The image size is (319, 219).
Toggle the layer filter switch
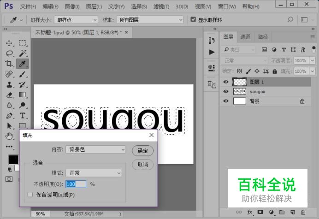[x=314, y=49]
